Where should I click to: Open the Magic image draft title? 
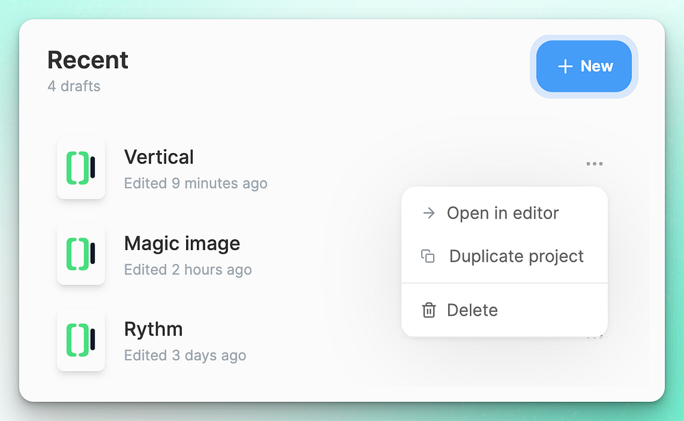pyautogui.click(x=182, y=243)
